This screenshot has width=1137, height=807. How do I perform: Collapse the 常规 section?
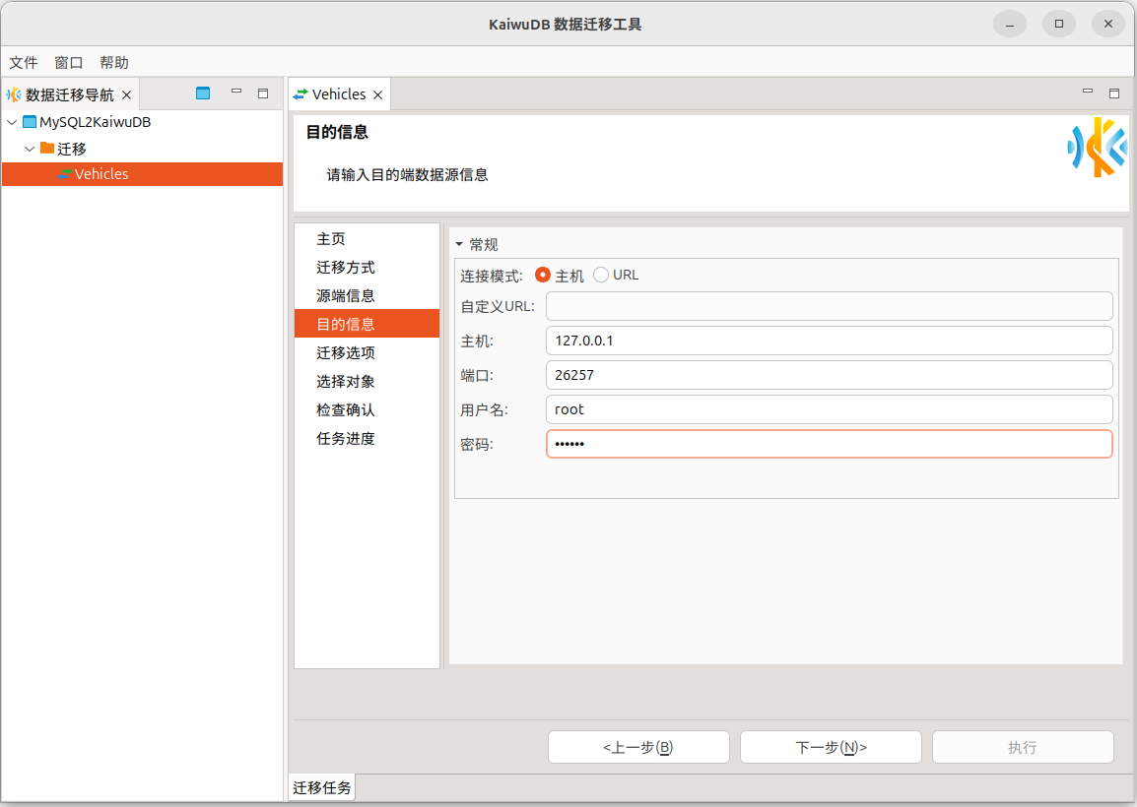459,245
